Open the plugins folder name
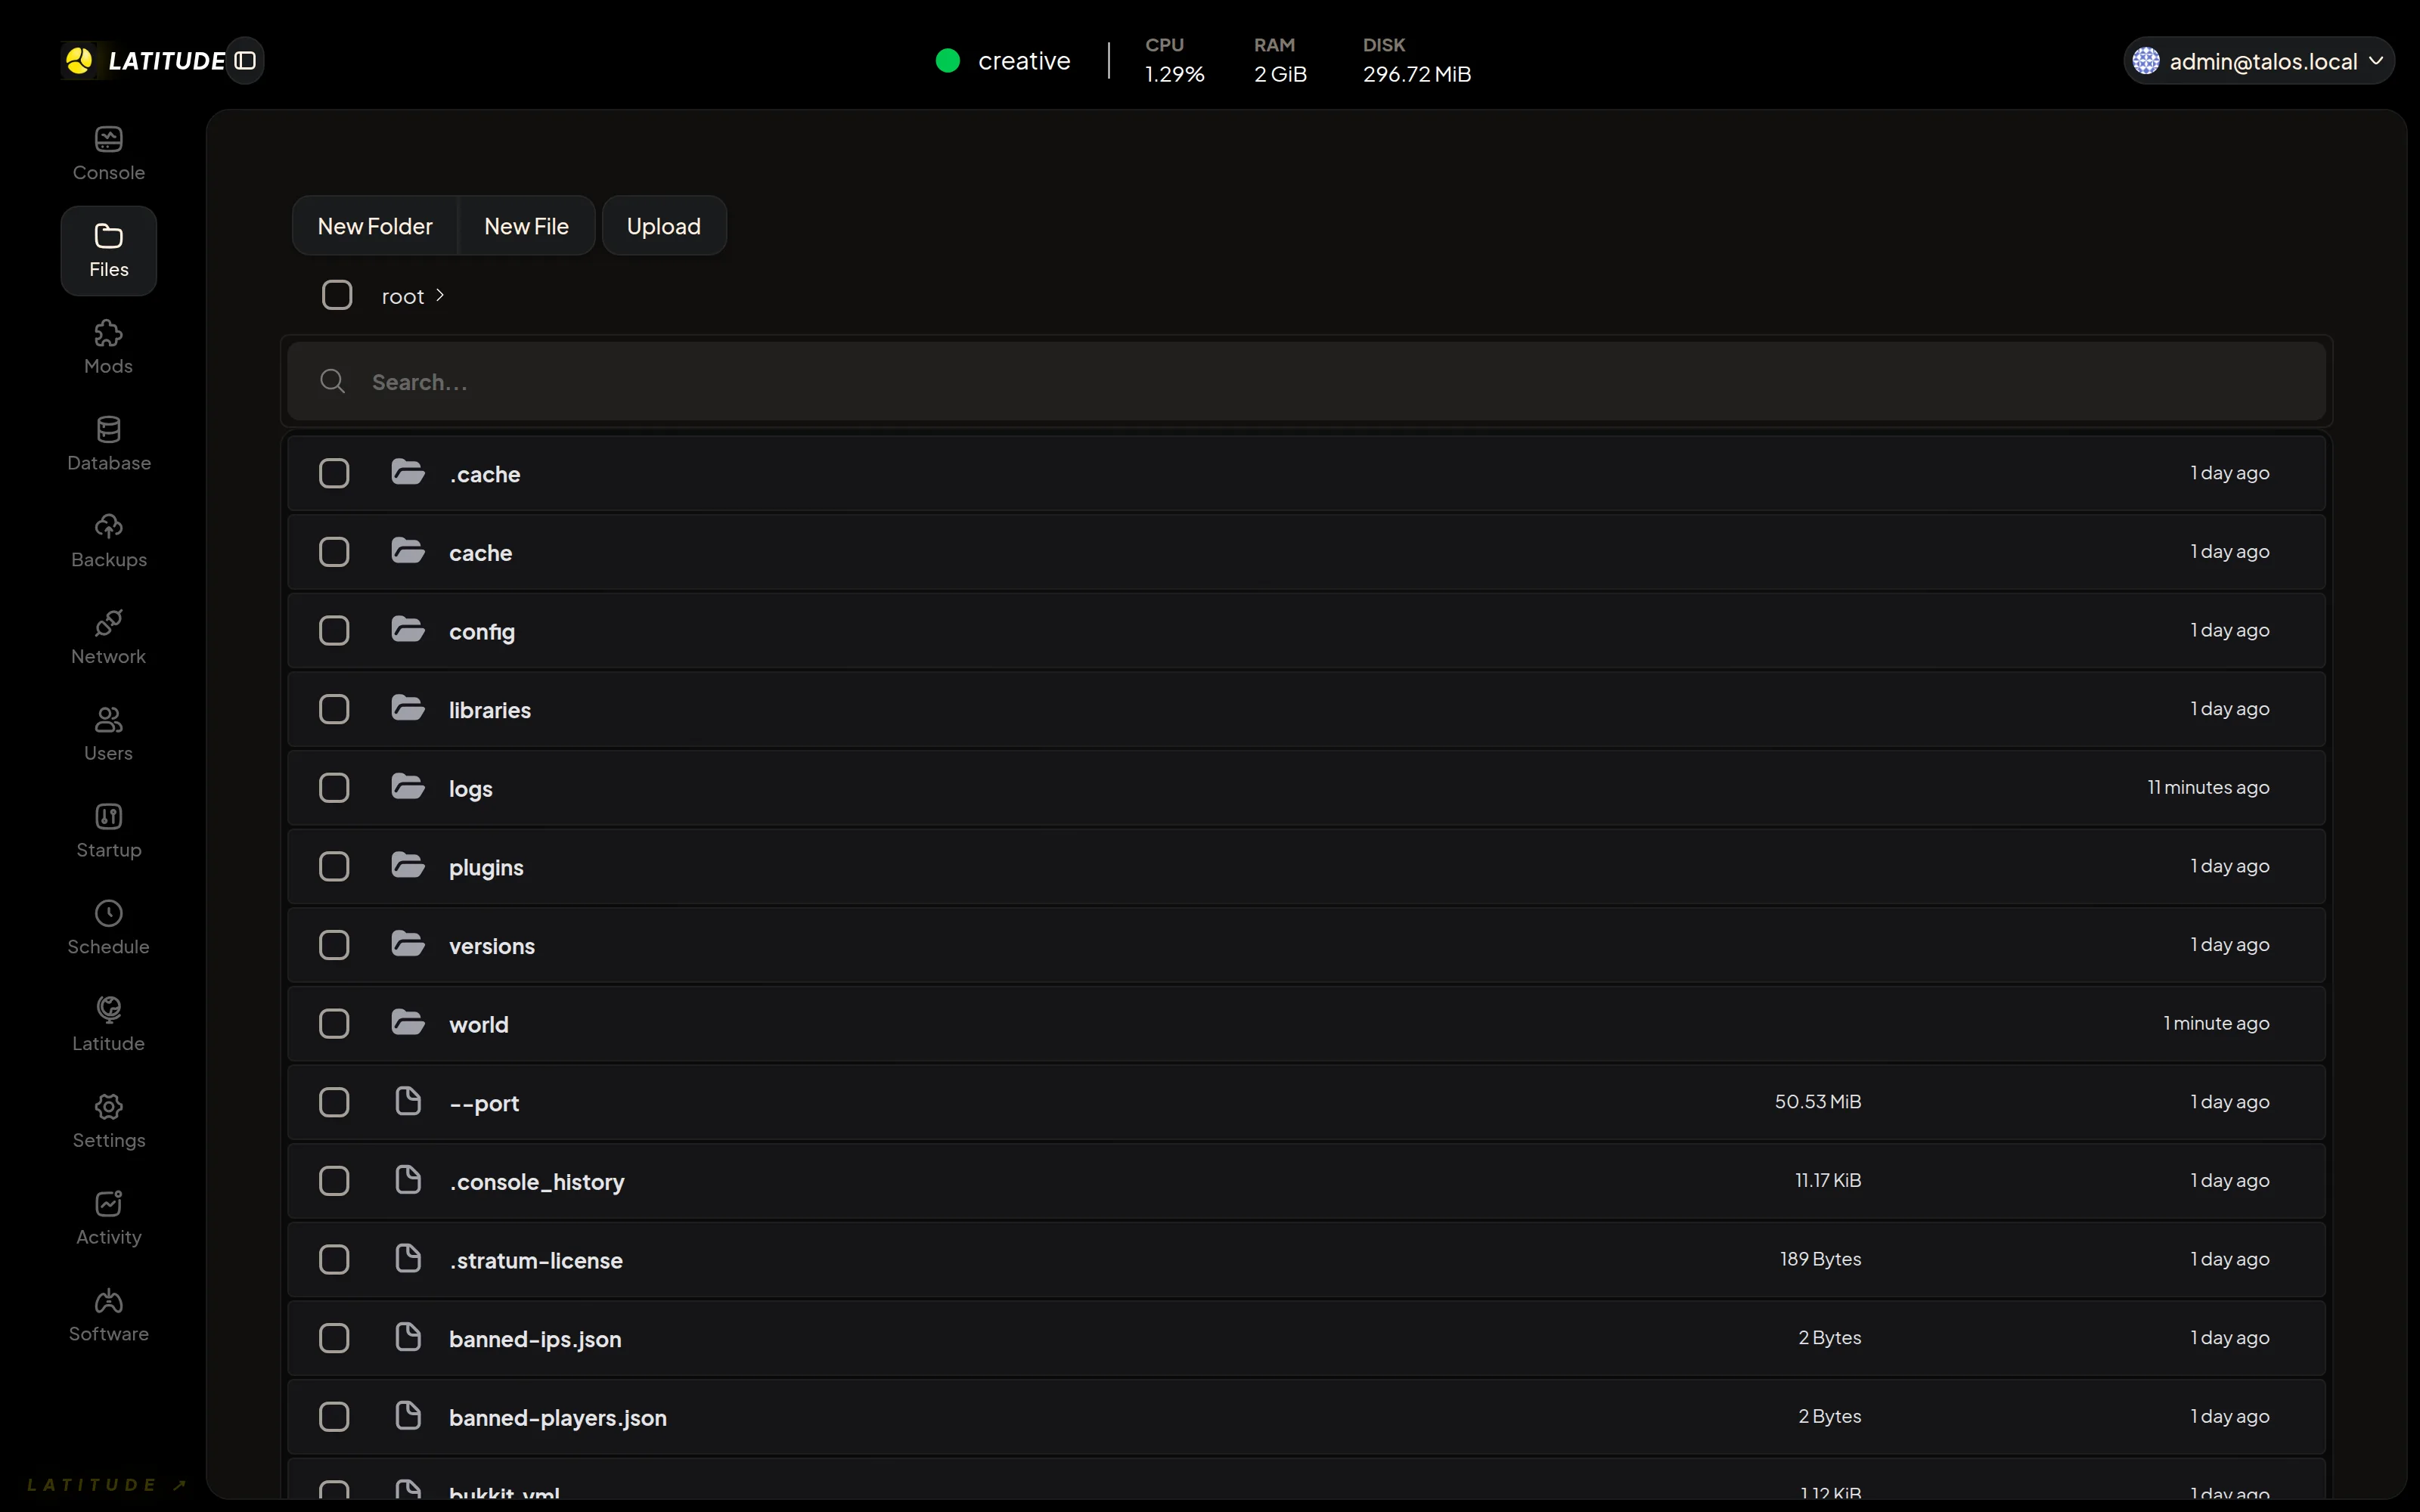 pyautogui.click(x=486, y=868)
